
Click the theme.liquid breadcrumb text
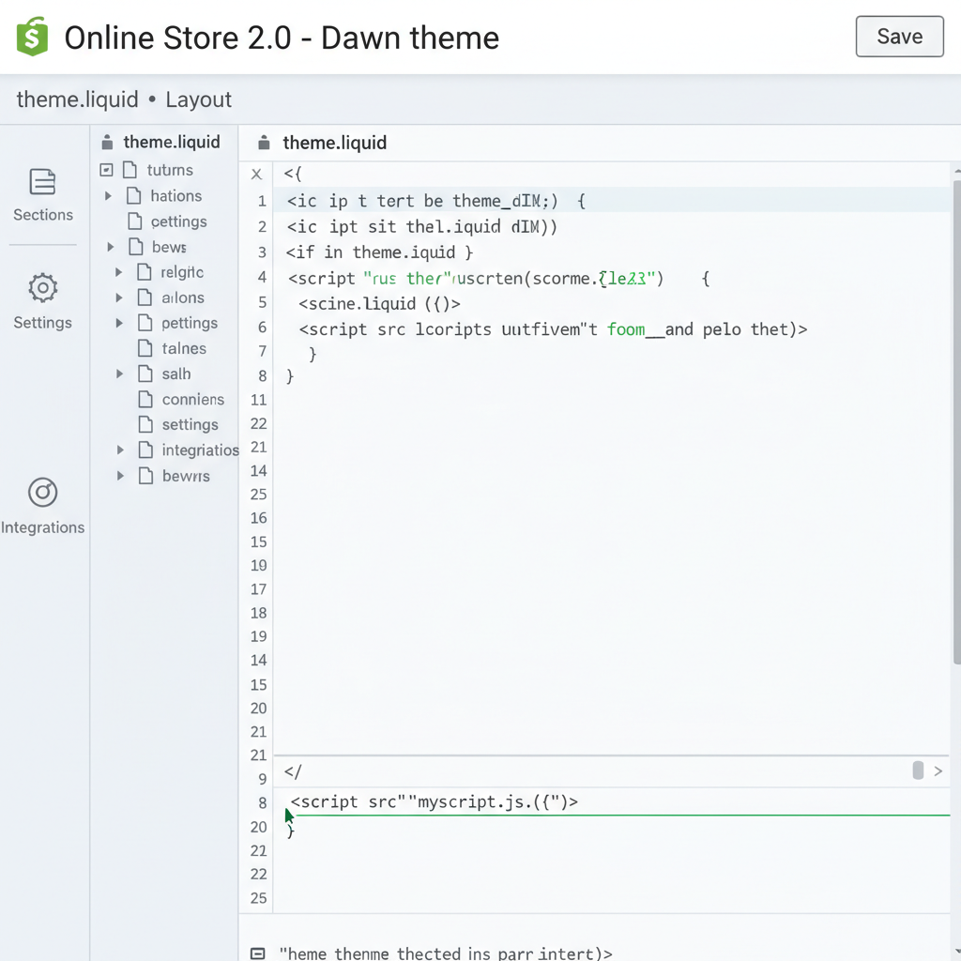(x=77, y=99)
